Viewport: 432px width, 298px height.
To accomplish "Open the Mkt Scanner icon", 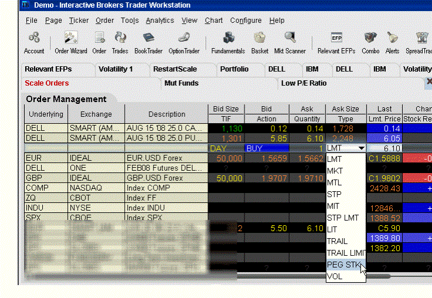I will [x=290, y=42].
